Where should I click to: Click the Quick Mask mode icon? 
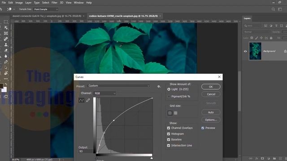6,97
